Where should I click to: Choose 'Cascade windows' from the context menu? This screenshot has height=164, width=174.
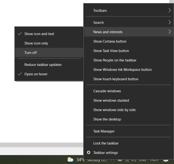[x=107, y=91]
